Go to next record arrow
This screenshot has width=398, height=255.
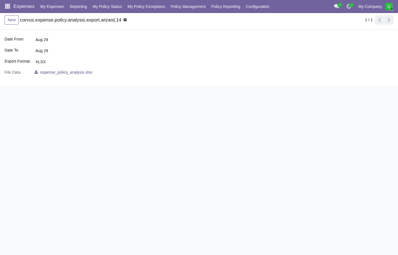[389, 20]
